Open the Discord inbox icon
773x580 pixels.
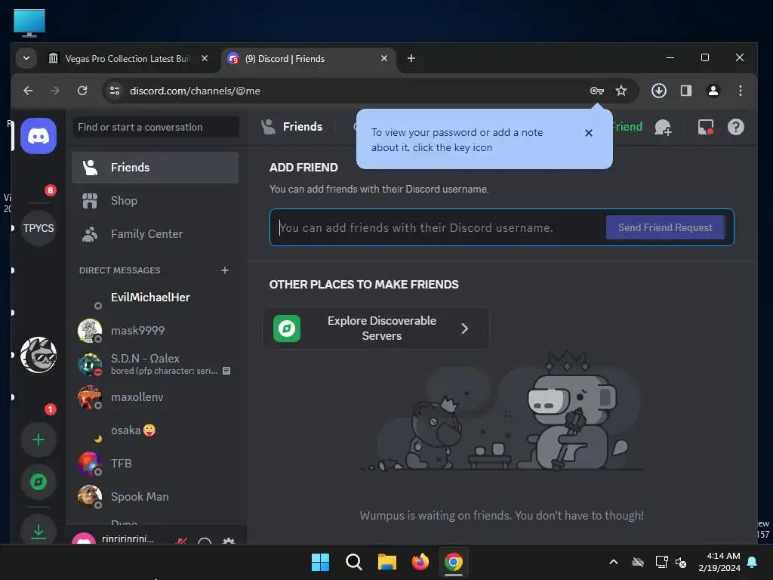706,127
